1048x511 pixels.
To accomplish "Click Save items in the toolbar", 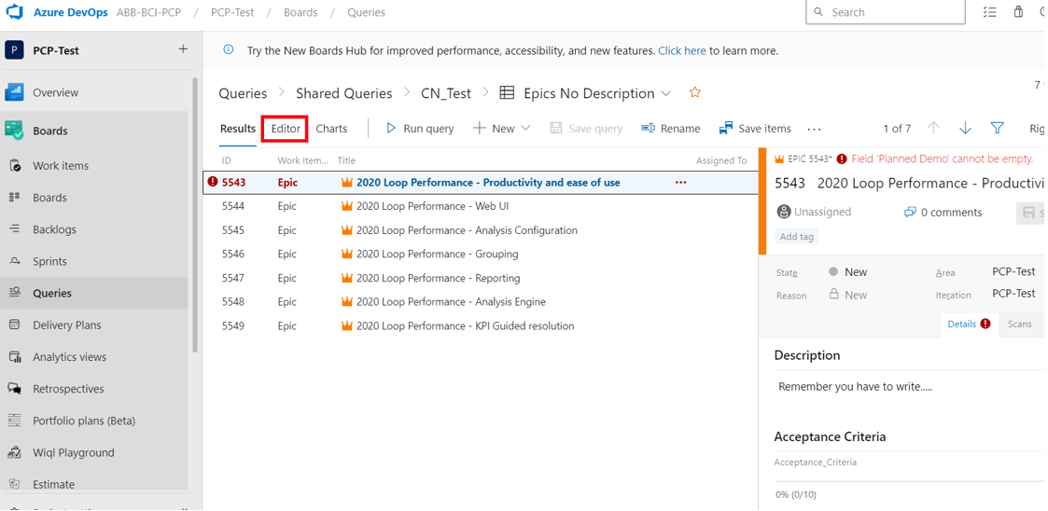I will [x=755, y=129].
